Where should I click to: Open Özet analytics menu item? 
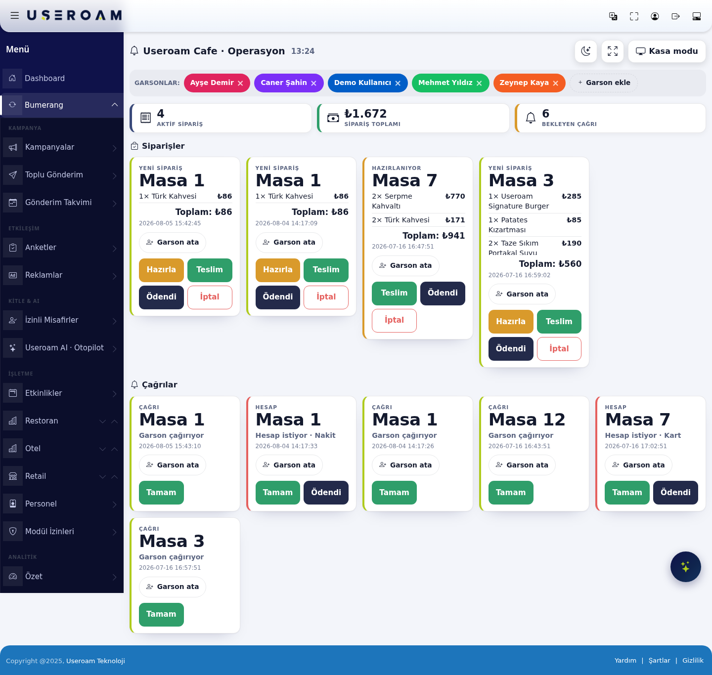click(x=62, y=577)
